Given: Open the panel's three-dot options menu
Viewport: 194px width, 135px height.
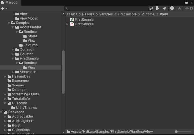Looking at the screenshot, I should [191, 2].
